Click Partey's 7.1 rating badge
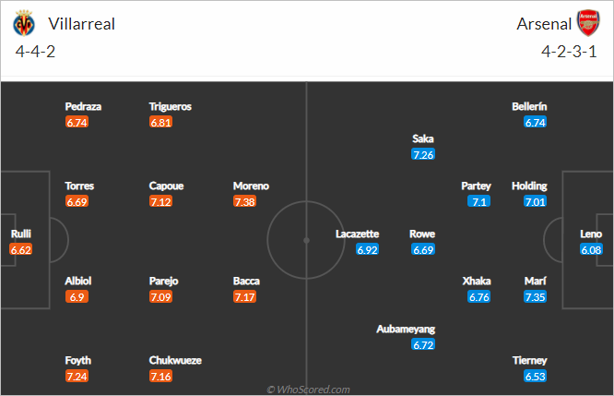The height and width of the screenshot is (396, 614). [478, 201]
